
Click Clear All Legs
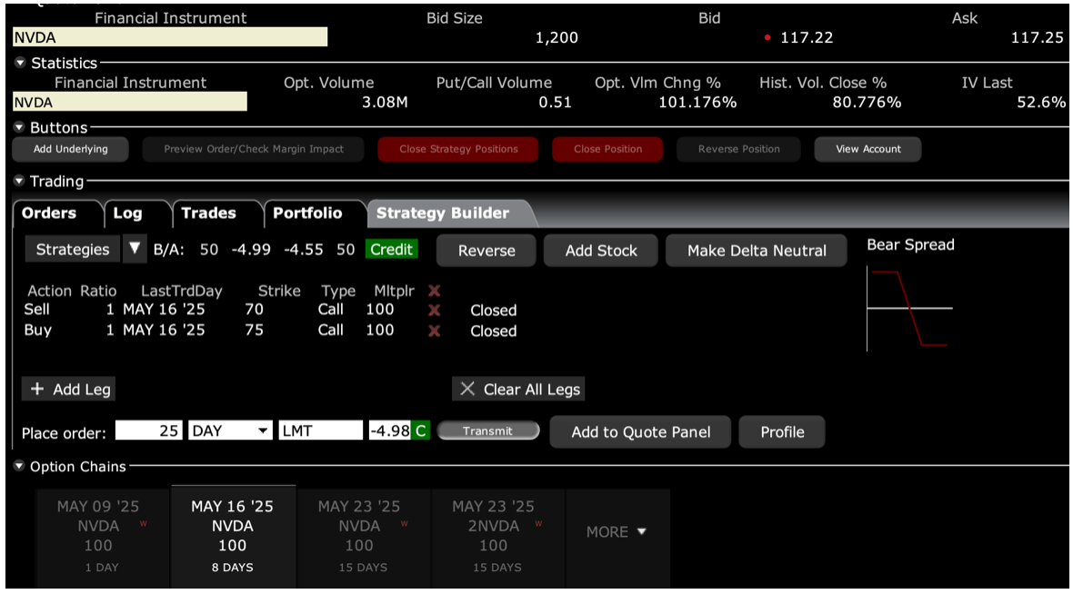coord(518,390)
